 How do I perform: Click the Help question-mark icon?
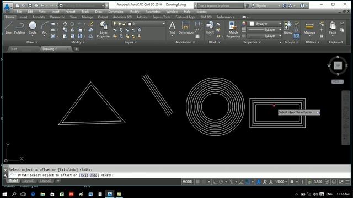click(302, 5)
